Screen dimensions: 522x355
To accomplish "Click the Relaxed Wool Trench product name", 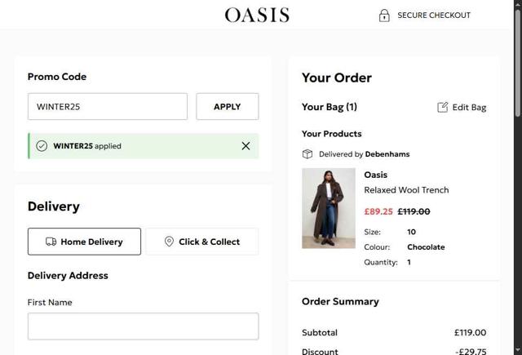I will 406,190.
